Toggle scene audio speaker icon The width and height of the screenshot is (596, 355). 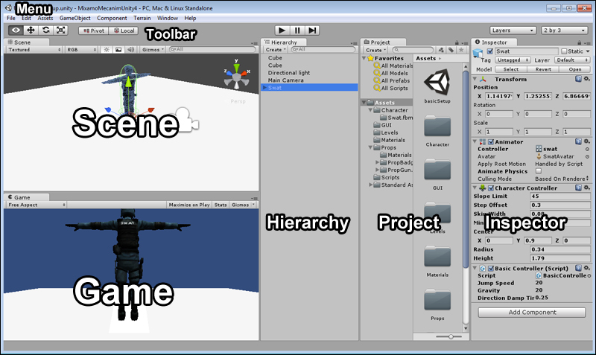point(130,50)
